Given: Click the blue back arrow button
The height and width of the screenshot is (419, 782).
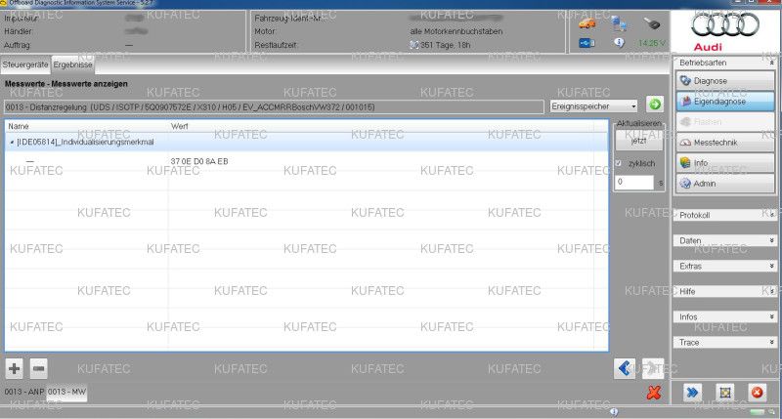Looking at the screenshot, I should tap(626, 367).
